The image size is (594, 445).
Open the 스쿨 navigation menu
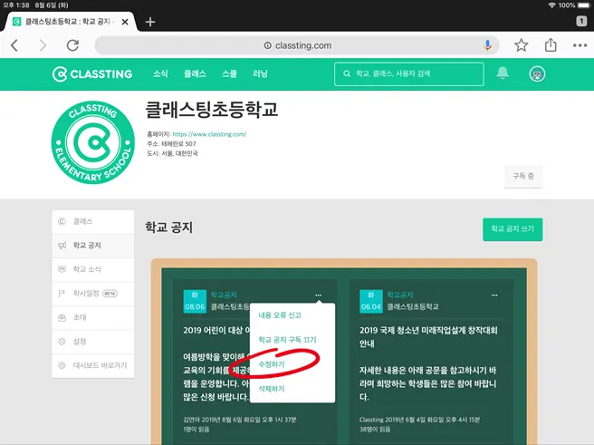point(229,73)
